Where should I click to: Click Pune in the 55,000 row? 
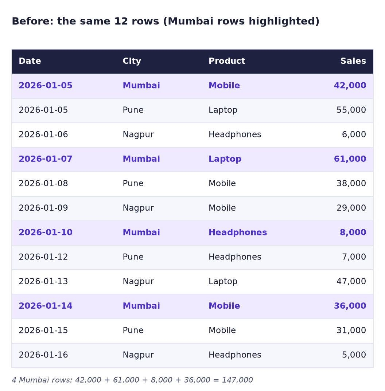tap(133, 110)
